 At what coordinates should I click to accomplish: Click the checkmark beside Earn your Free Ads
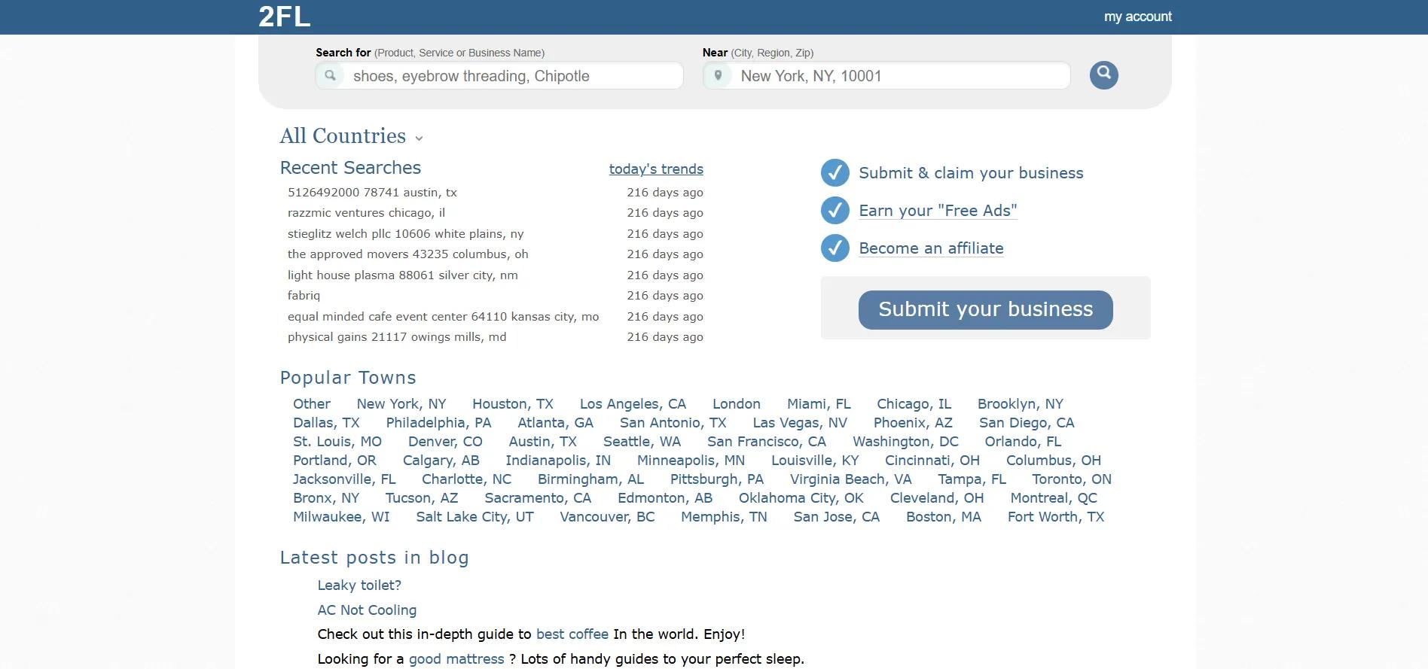835,211
